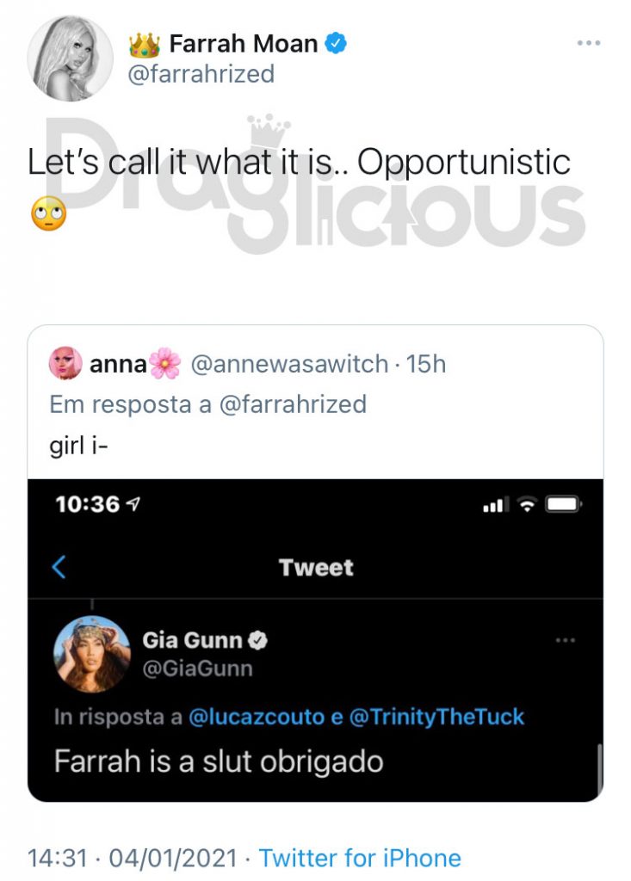The image size is (631, 881).
Task: Open Gia Gunn's profile photo
Action: 91,654
